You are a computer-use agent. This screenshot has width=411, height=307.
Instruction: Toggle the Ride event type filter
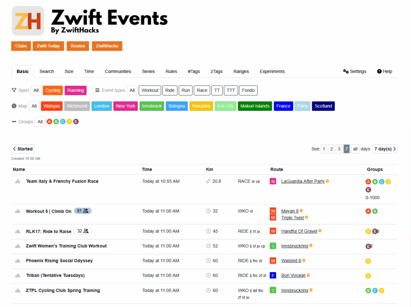(170, 90)
